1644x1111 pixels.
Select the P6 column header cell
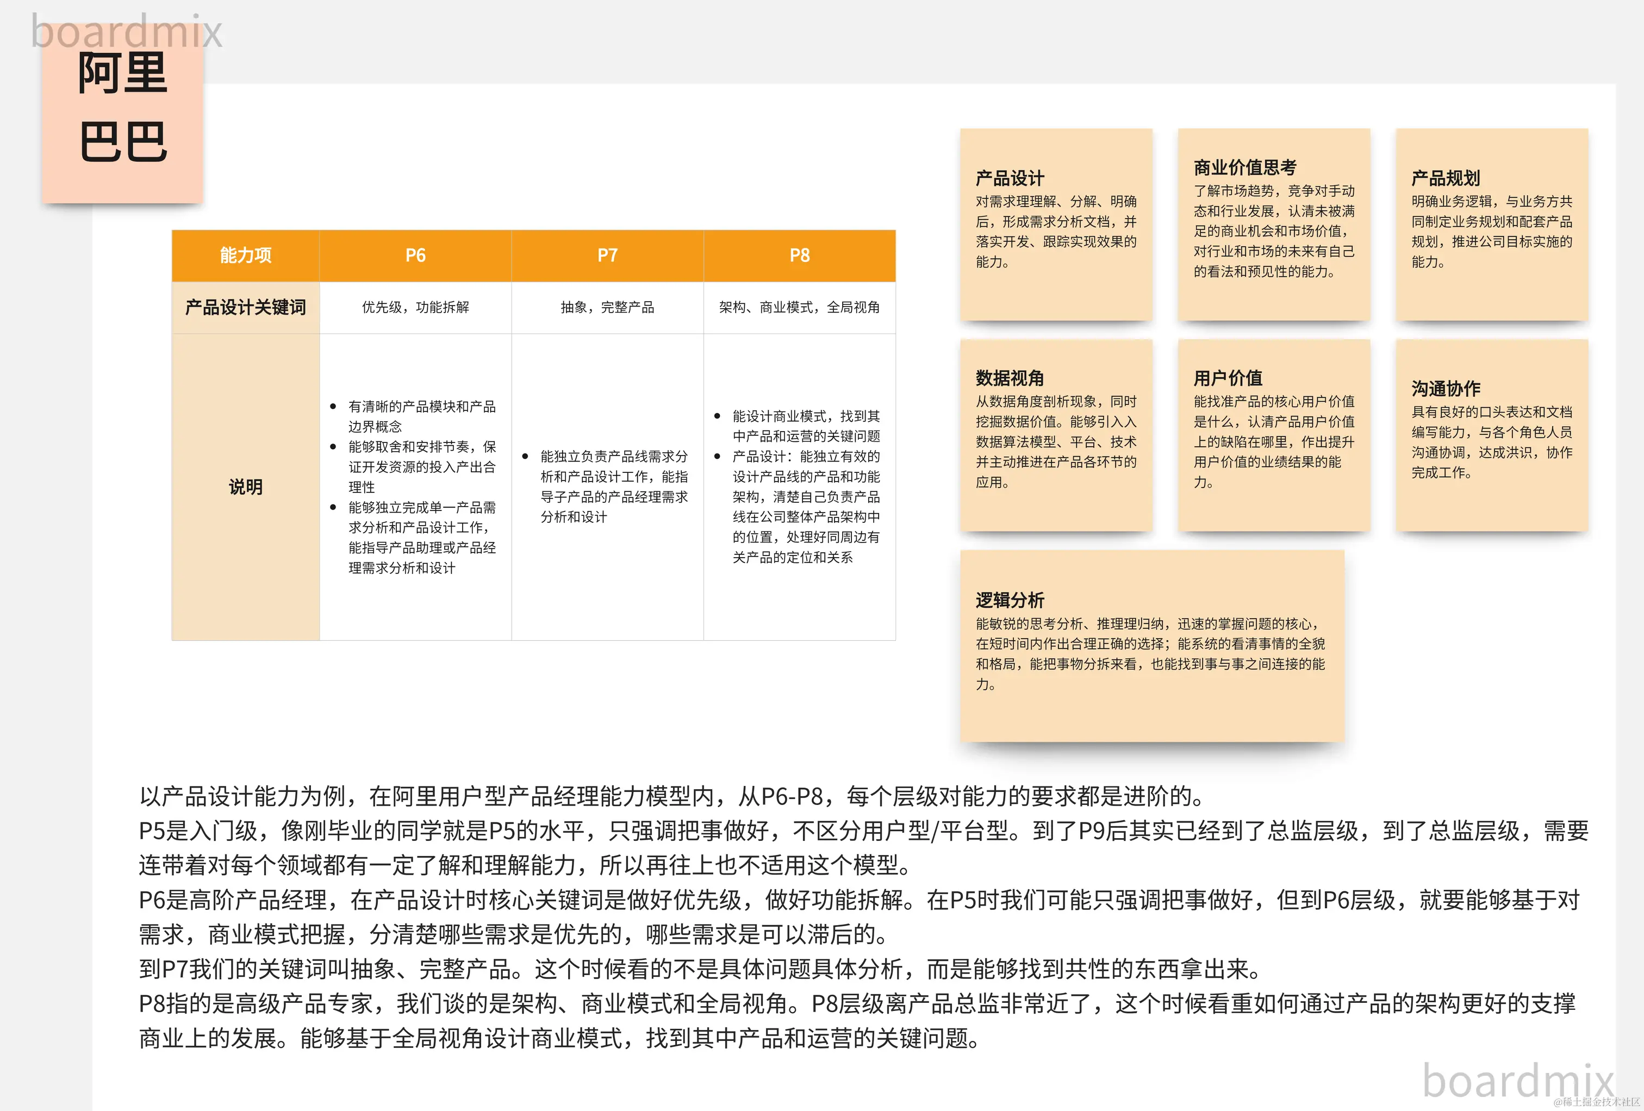pos(415,256)
